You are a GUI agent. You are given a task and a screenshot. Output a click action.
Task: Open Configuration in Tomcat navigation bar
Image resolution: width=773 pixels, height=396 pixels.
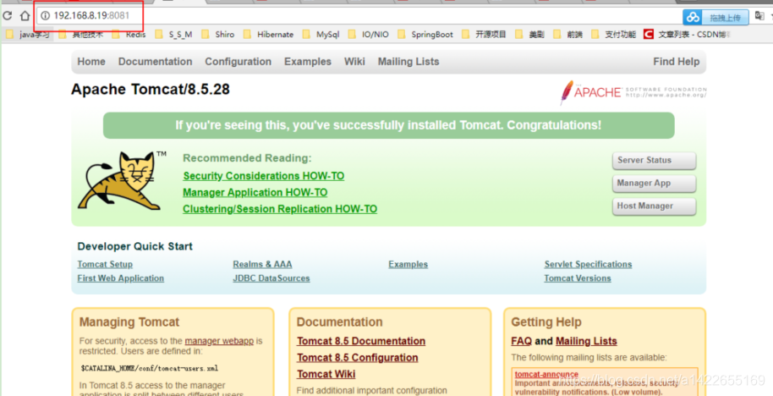click(238, 62)
